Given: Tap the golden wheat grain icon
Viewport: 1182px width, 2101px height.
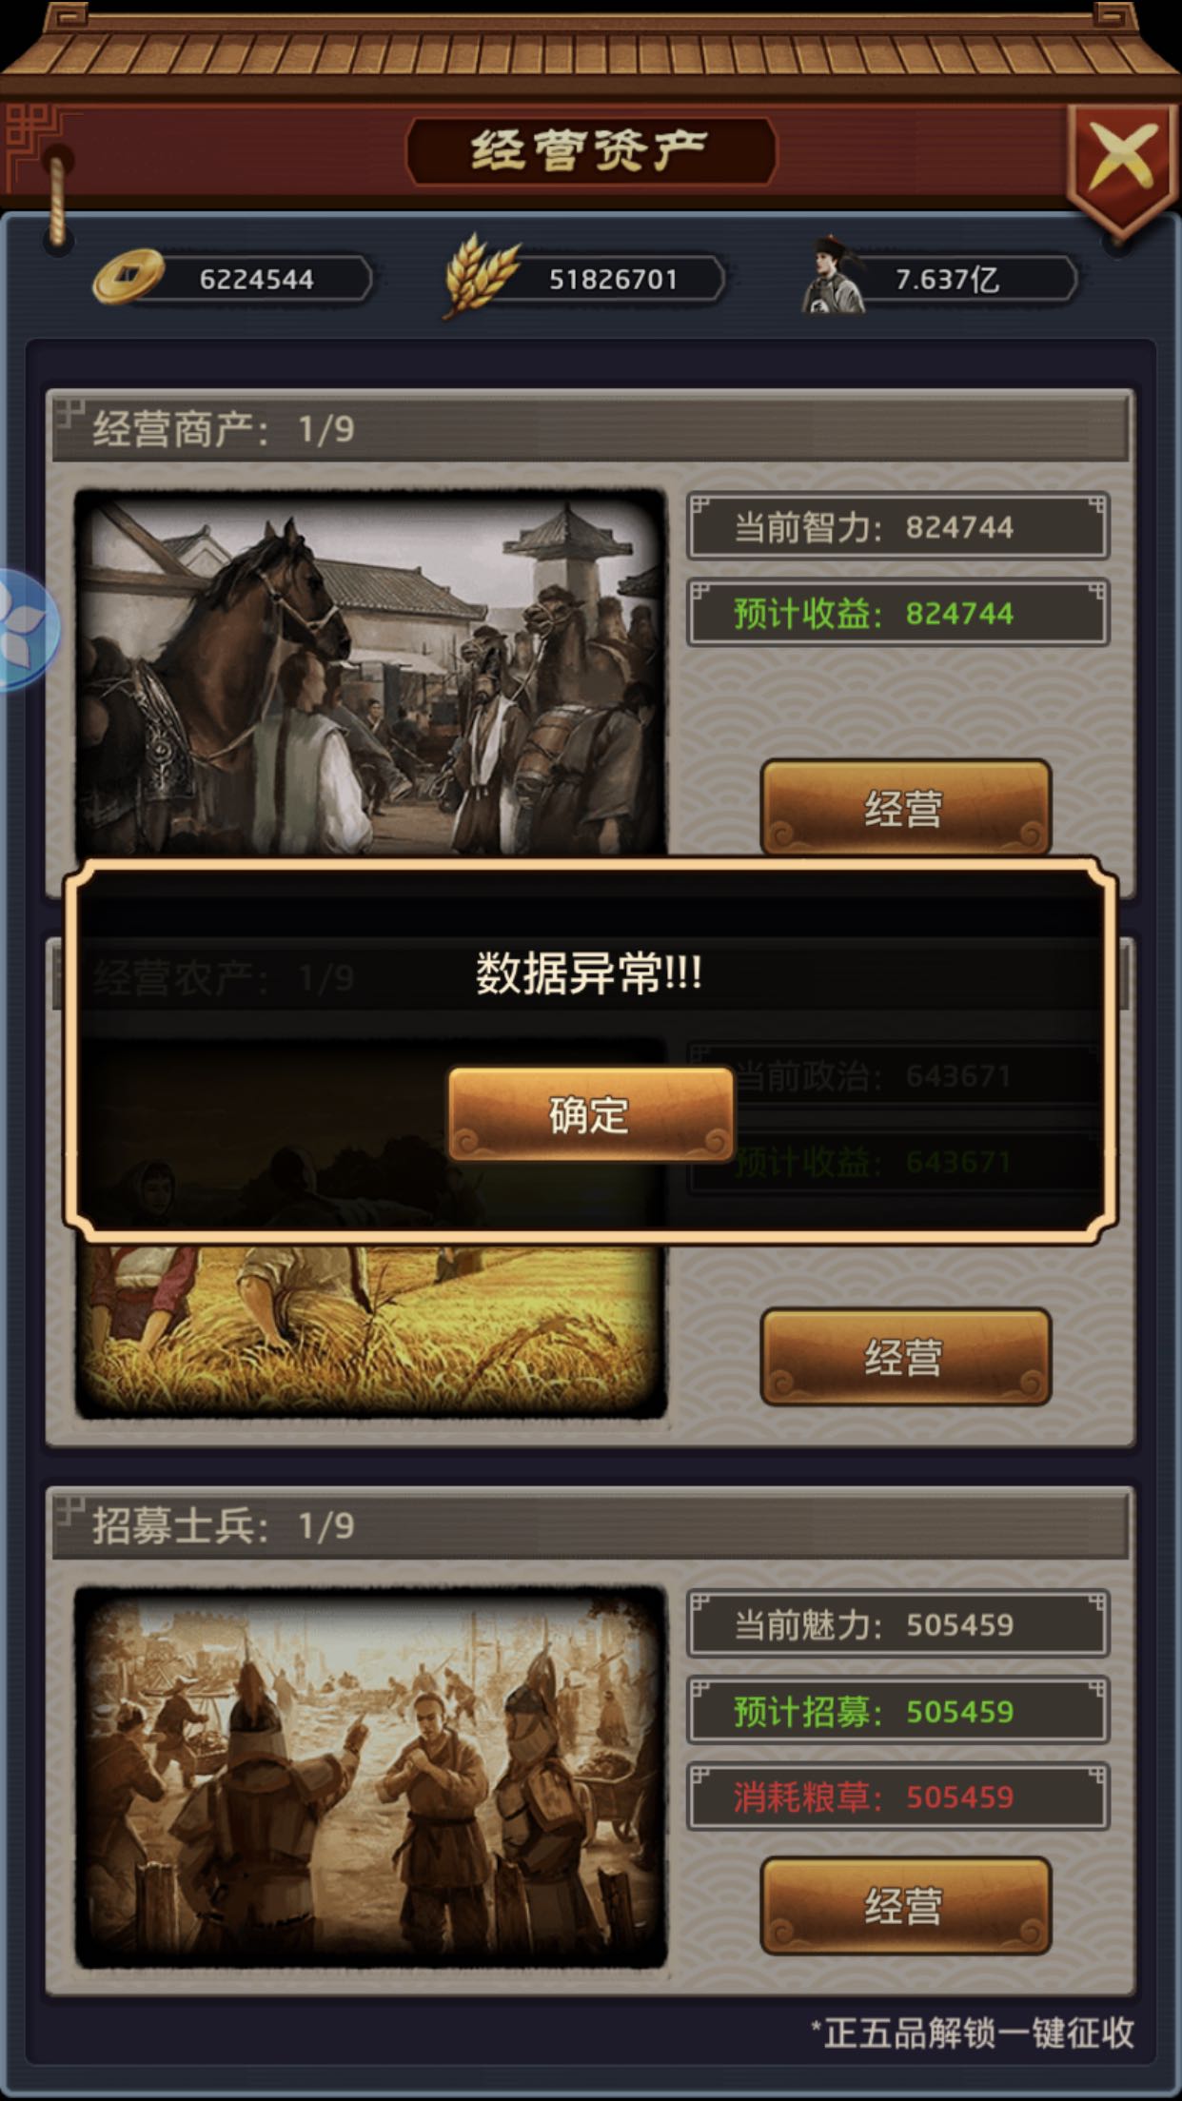Looking at the screenshot, I should pyautogui.click(x=482, y=276).
